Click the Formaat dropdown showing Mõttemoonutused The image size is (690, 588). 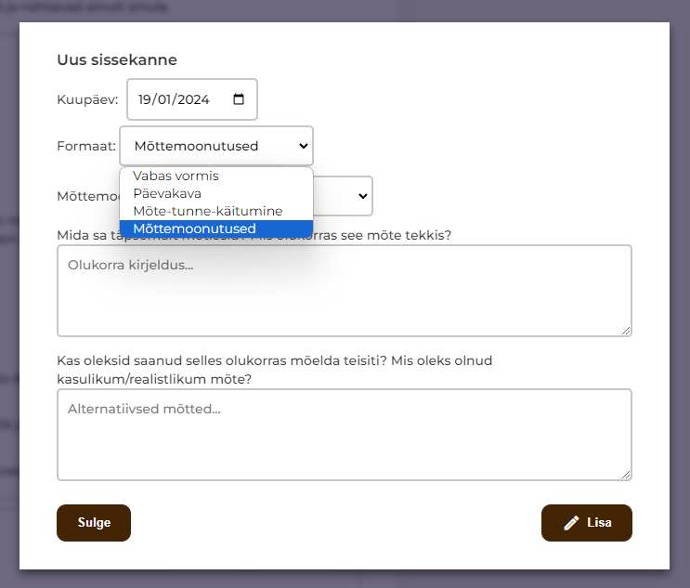(x=215, y=146)
